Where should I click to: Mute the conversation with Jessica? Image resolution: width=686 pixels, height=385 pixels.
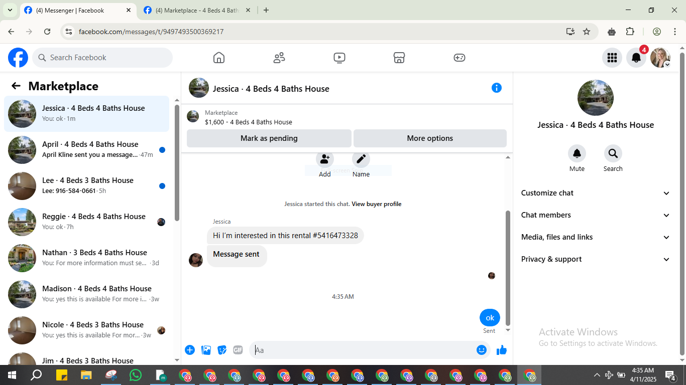click(x=577, y=153)
